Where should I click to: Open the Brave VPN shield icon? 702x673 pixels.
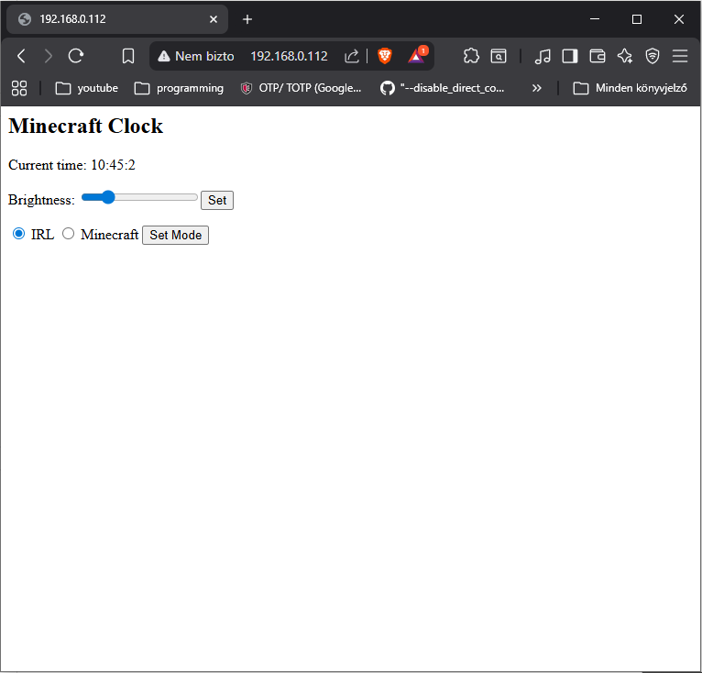click(x=653, y=56)
